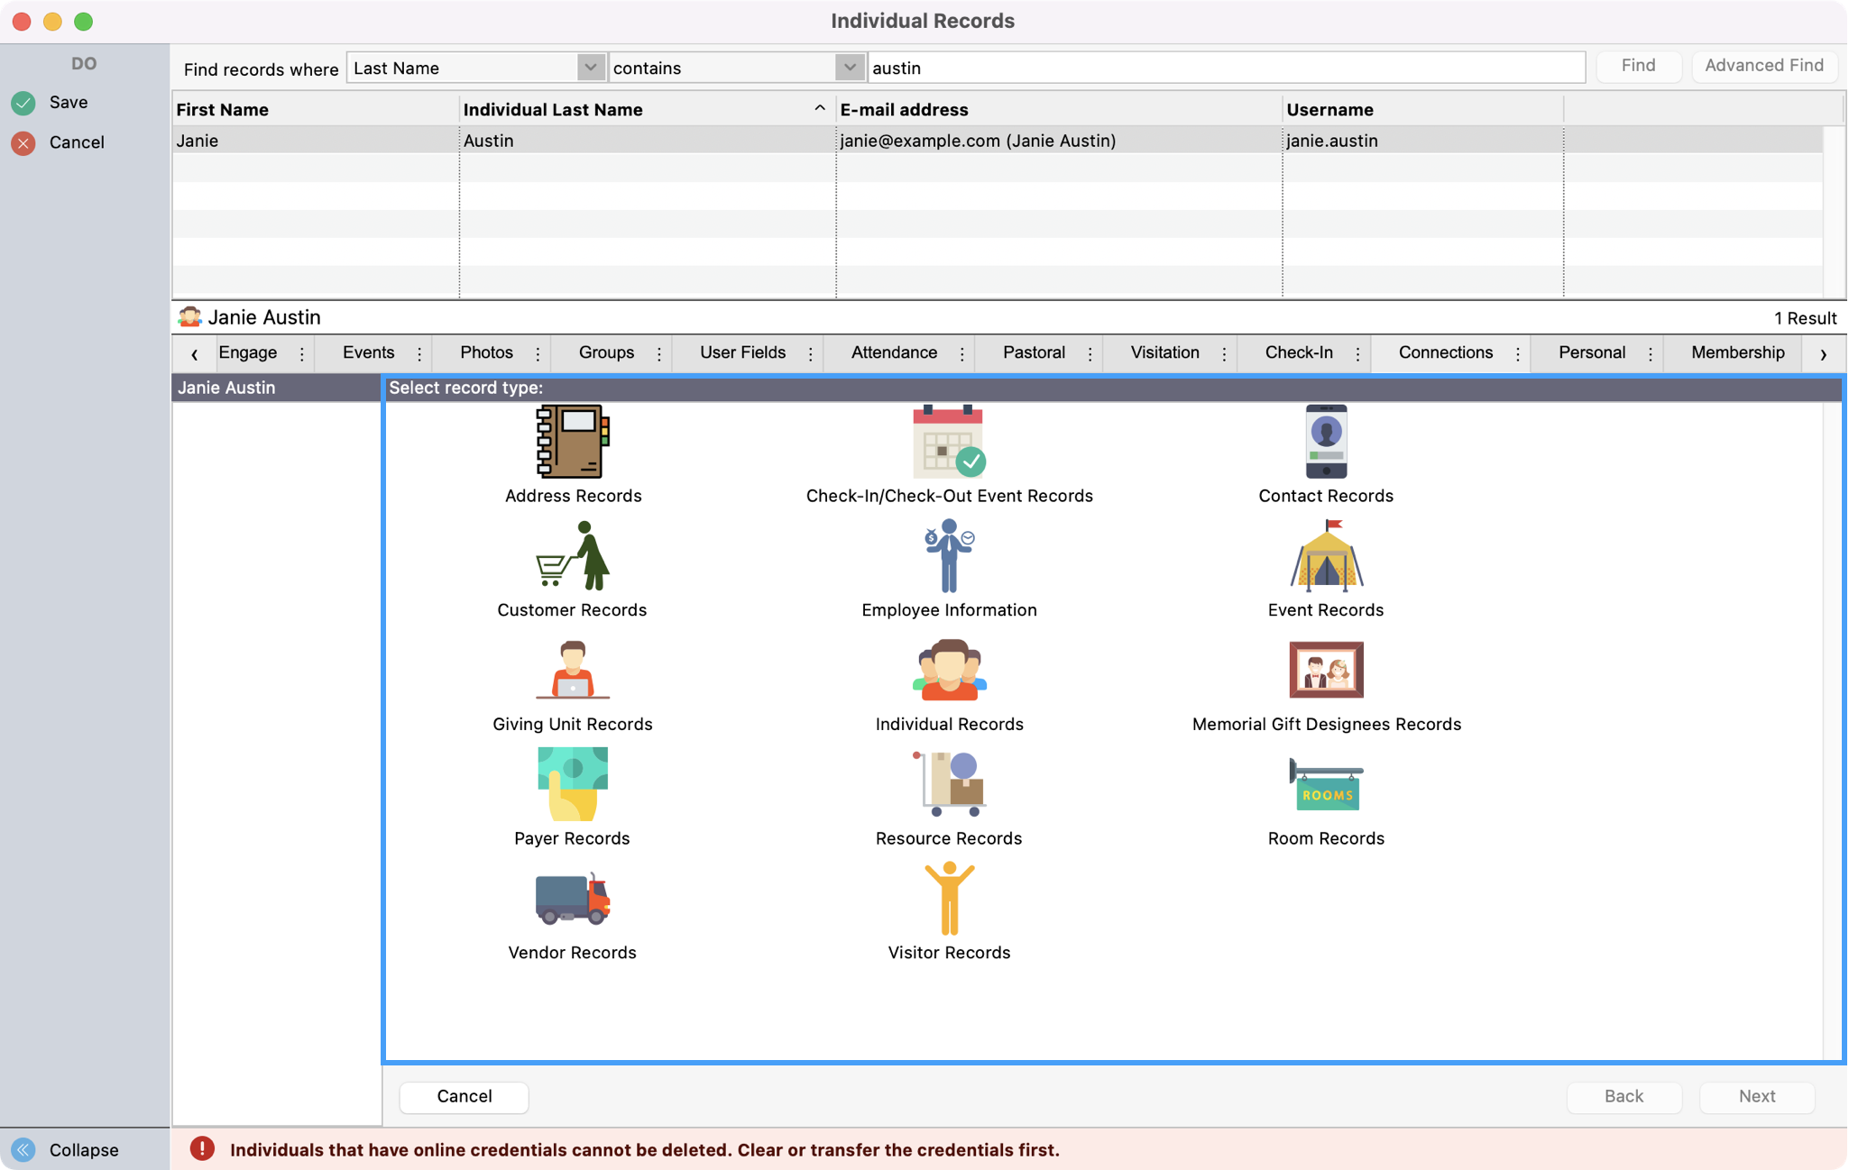Switch to the Pastoral tab
This screenshot has width=1849, height=1170.
tap(1034, 352)
